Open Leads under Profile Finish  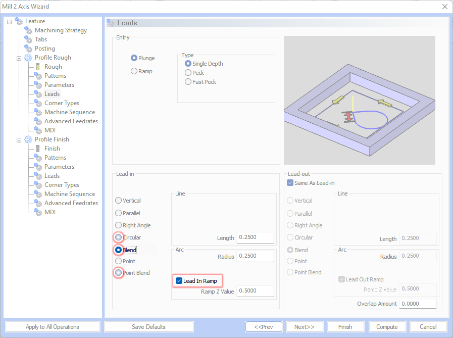coord(52,176)
